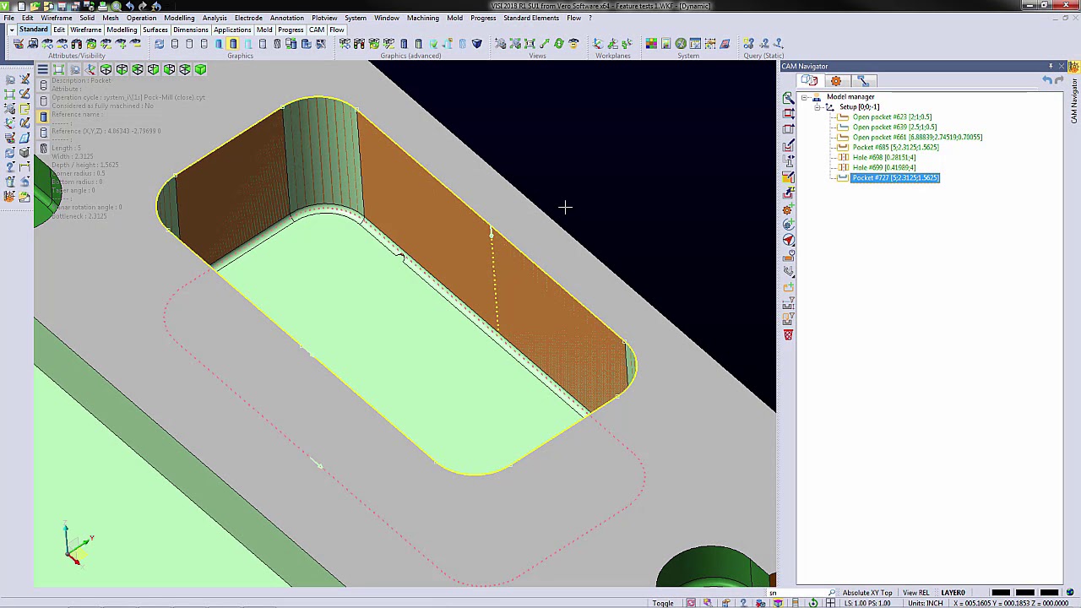Click the colored palette icon in System group
The width and height of the screenshot is (1081, 608).
coord(651,44)
